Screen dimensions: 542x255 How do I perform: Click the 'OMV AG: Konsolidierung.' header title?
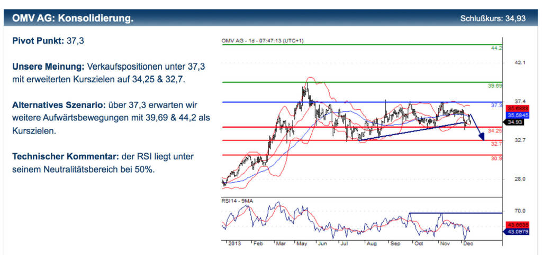click(x=73, y=18)
